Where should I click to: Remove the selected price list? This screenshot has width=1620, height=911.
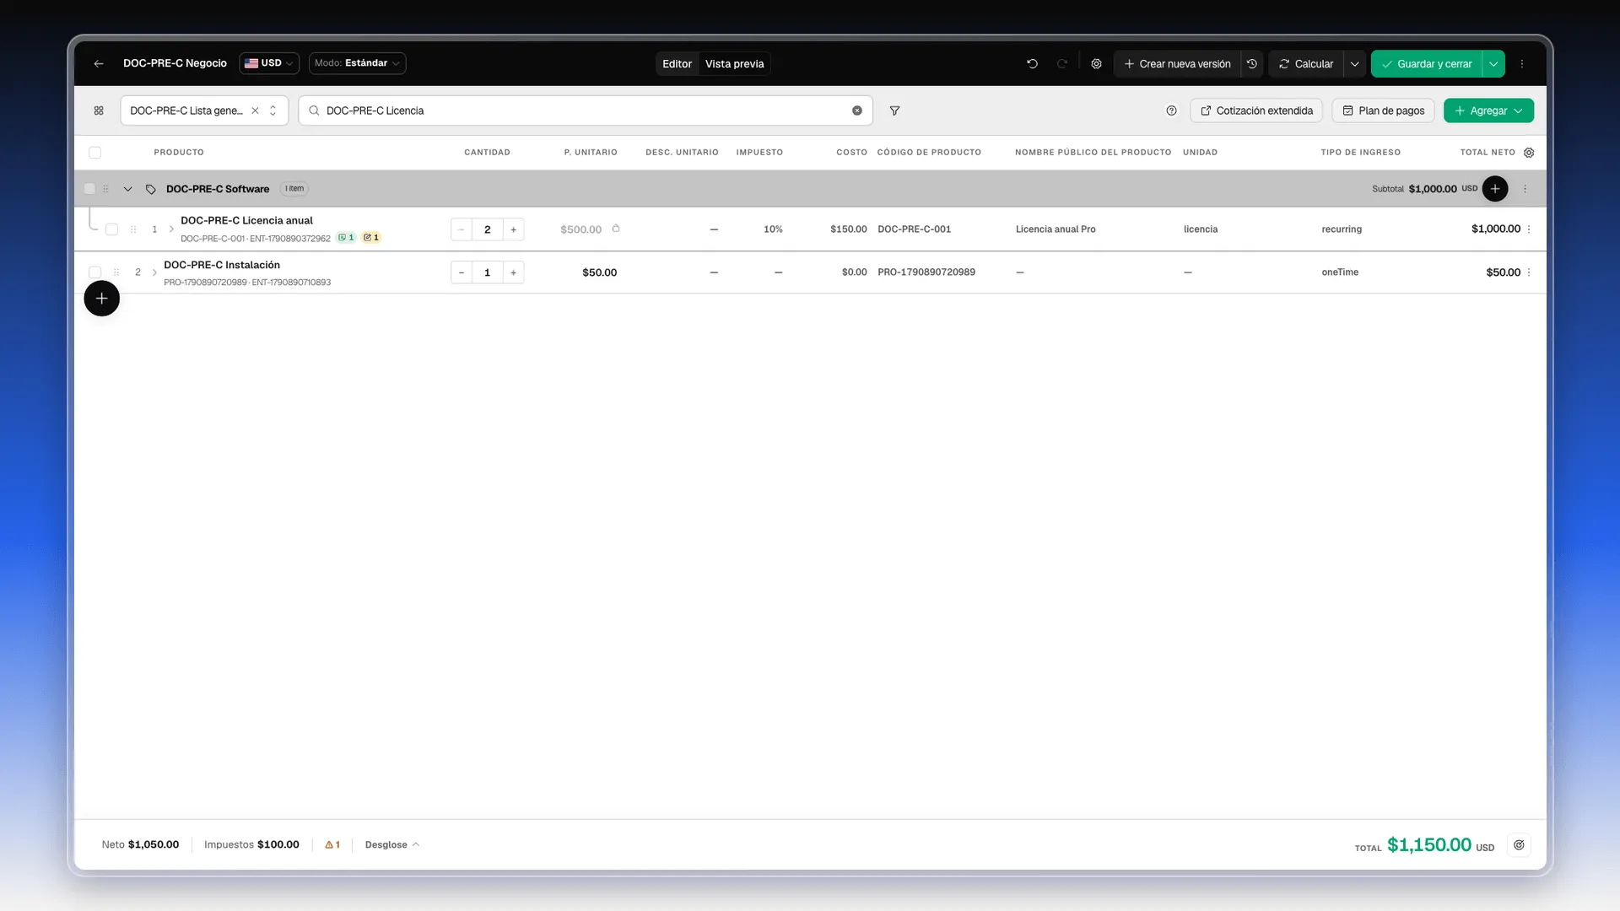255,111
